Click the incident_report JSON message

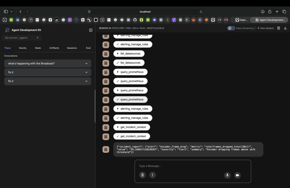[188, 150]
